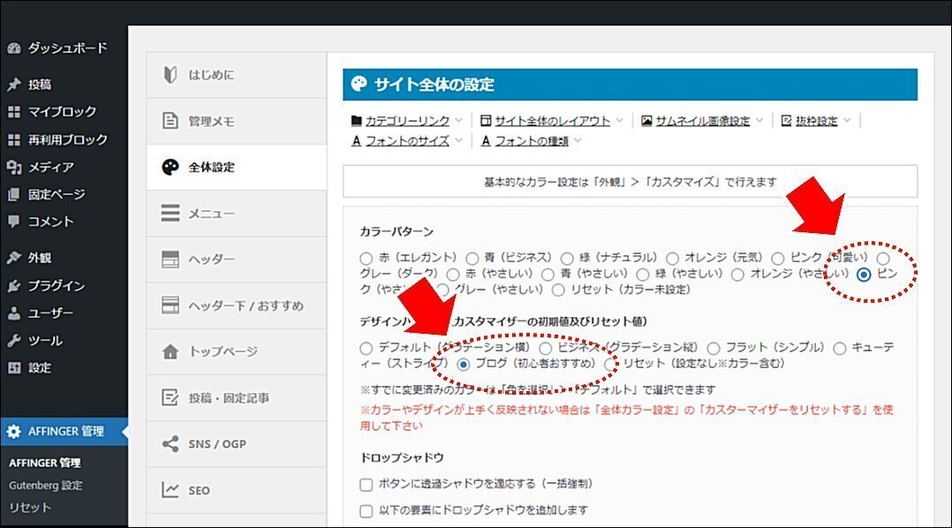The width and height of the screenshot is (952, 528).
Task: Open Gutenberg 設定 in the sidebar
Action: (45, 486)
